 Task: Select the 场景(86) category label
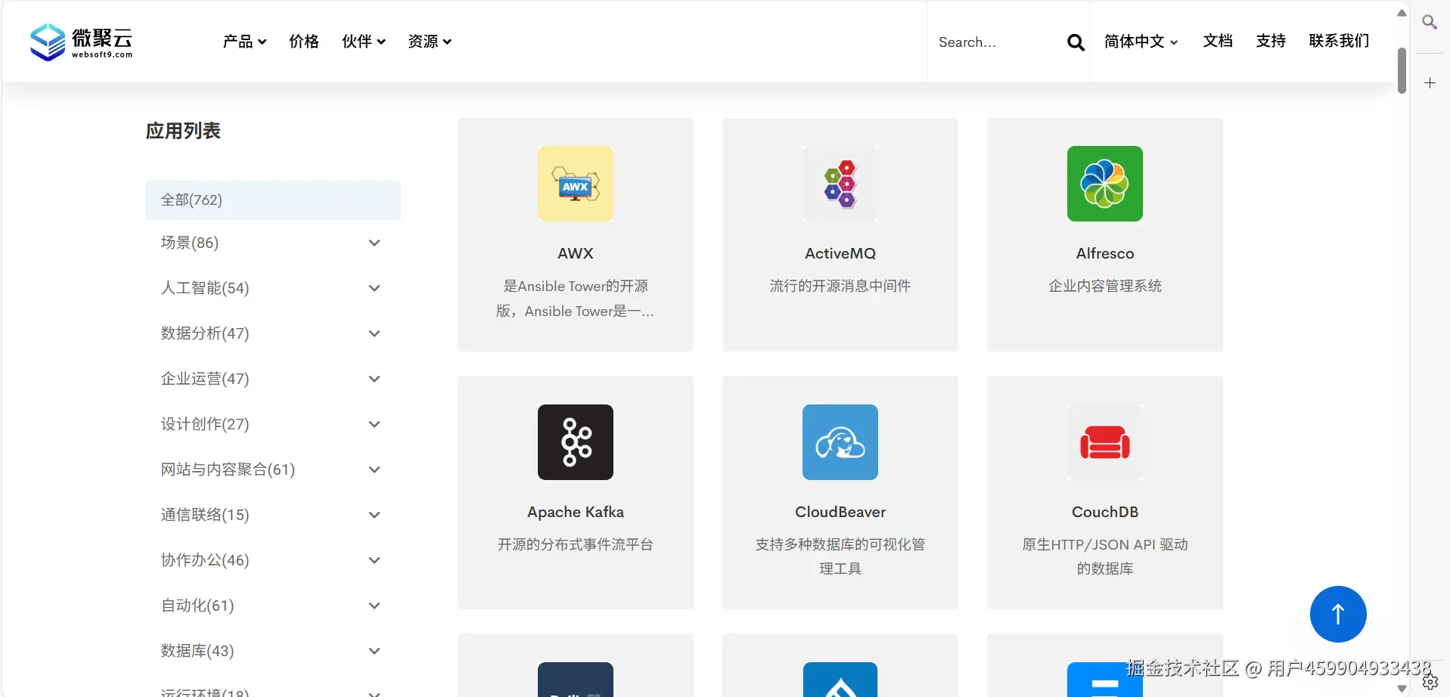[190, 243]
